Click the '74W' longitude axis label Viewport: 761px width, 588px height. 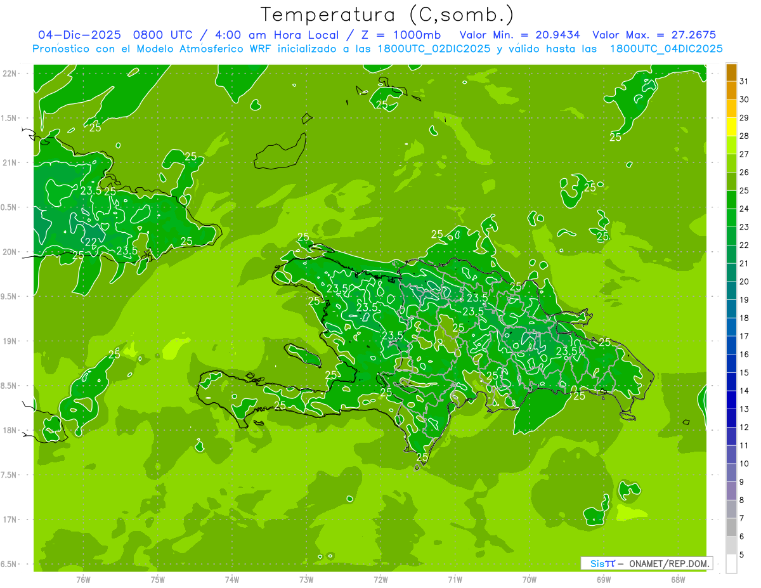tap(232, 579)
